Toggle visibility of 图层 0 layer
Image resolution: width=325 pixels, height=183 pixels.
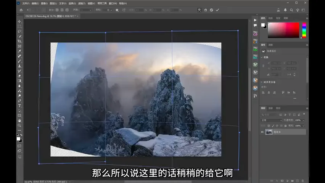[x=262, y=132]
